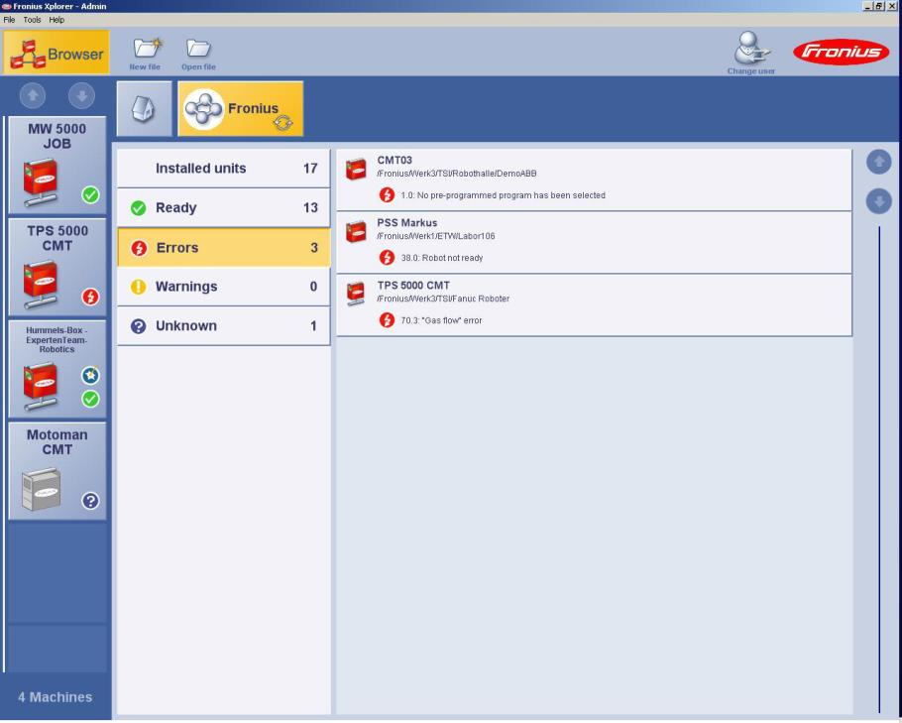Move machine list up with sidebar arrow

click(x=33, y=95)
